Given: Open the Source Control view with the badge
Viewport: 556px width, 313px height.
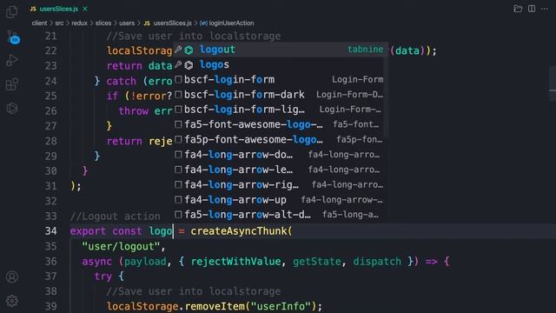Looking at the screenshot, I should pos(13,37).
